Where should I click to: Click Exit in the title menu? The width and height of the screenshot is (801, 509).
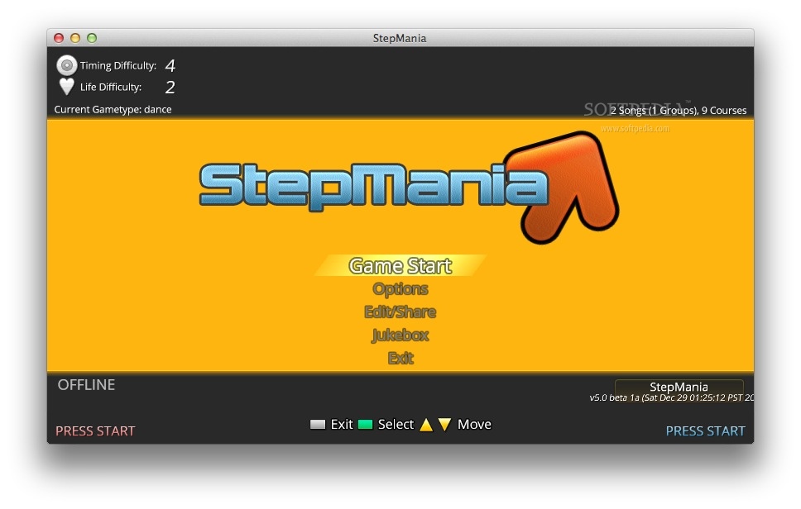(400, 358)
